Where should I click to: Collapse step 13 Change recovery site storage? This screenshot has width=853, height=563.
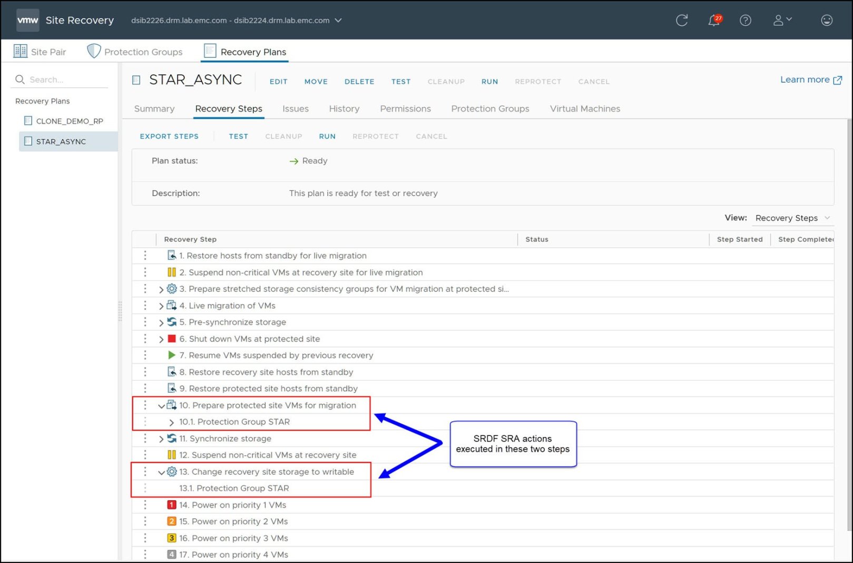coord(161,472)
